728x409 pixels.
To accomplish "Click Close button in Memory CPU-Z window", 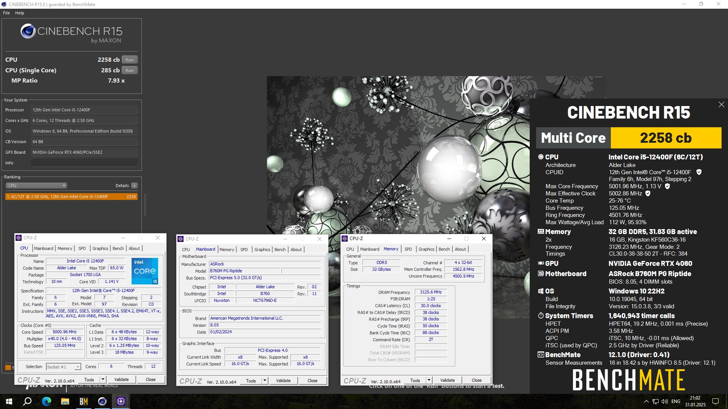I will tap(477, 380).
